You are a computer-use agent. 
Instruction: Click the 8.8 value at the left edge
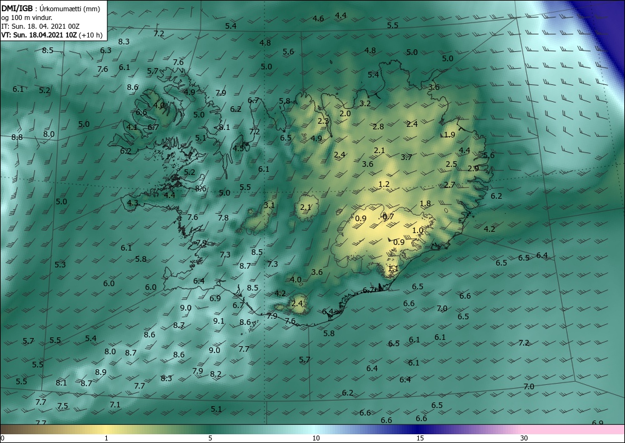(17, 137)
